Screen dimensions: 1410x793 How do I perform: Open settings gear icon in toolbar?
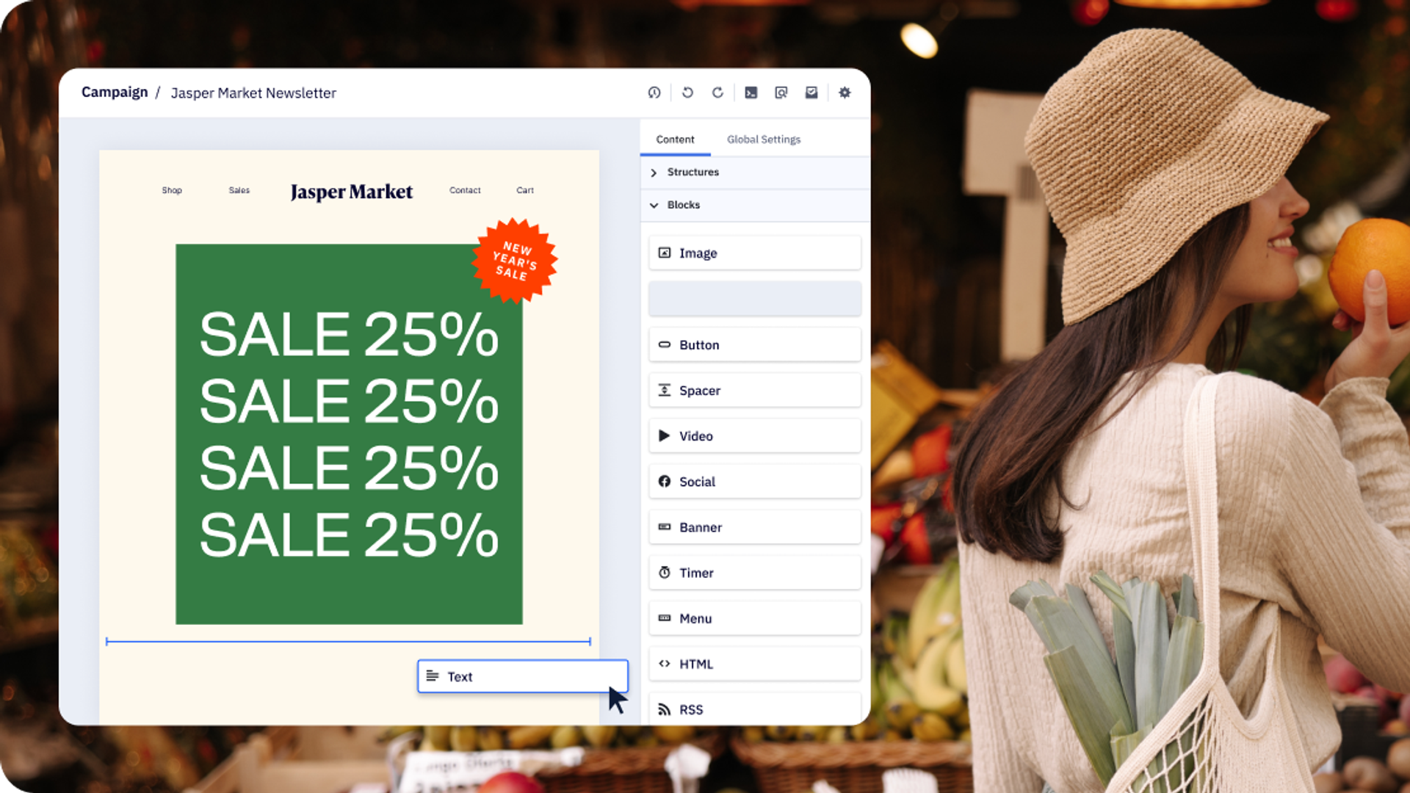845,93
